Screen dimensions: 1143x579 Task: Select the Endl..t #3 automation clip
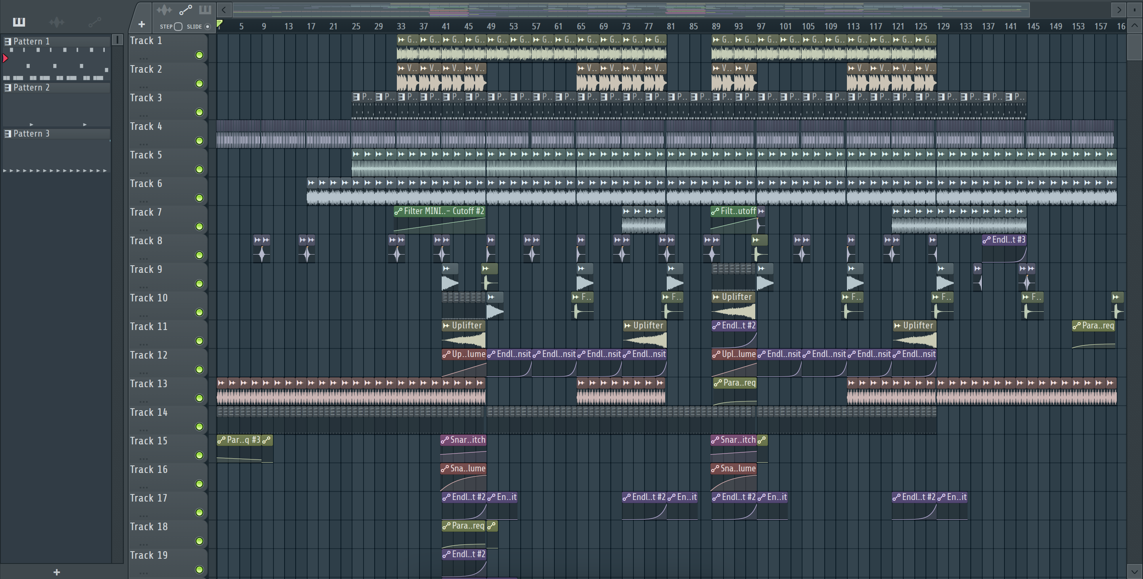point(1004,249)
